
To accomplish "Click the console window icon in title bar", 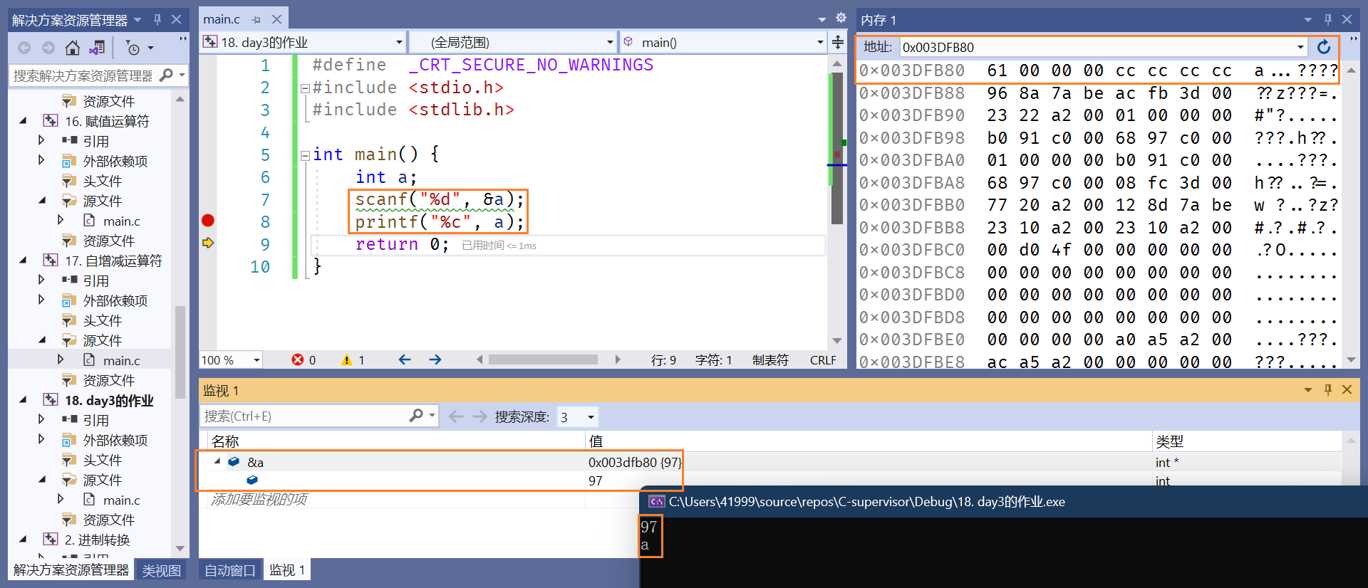I will point(657,501).
